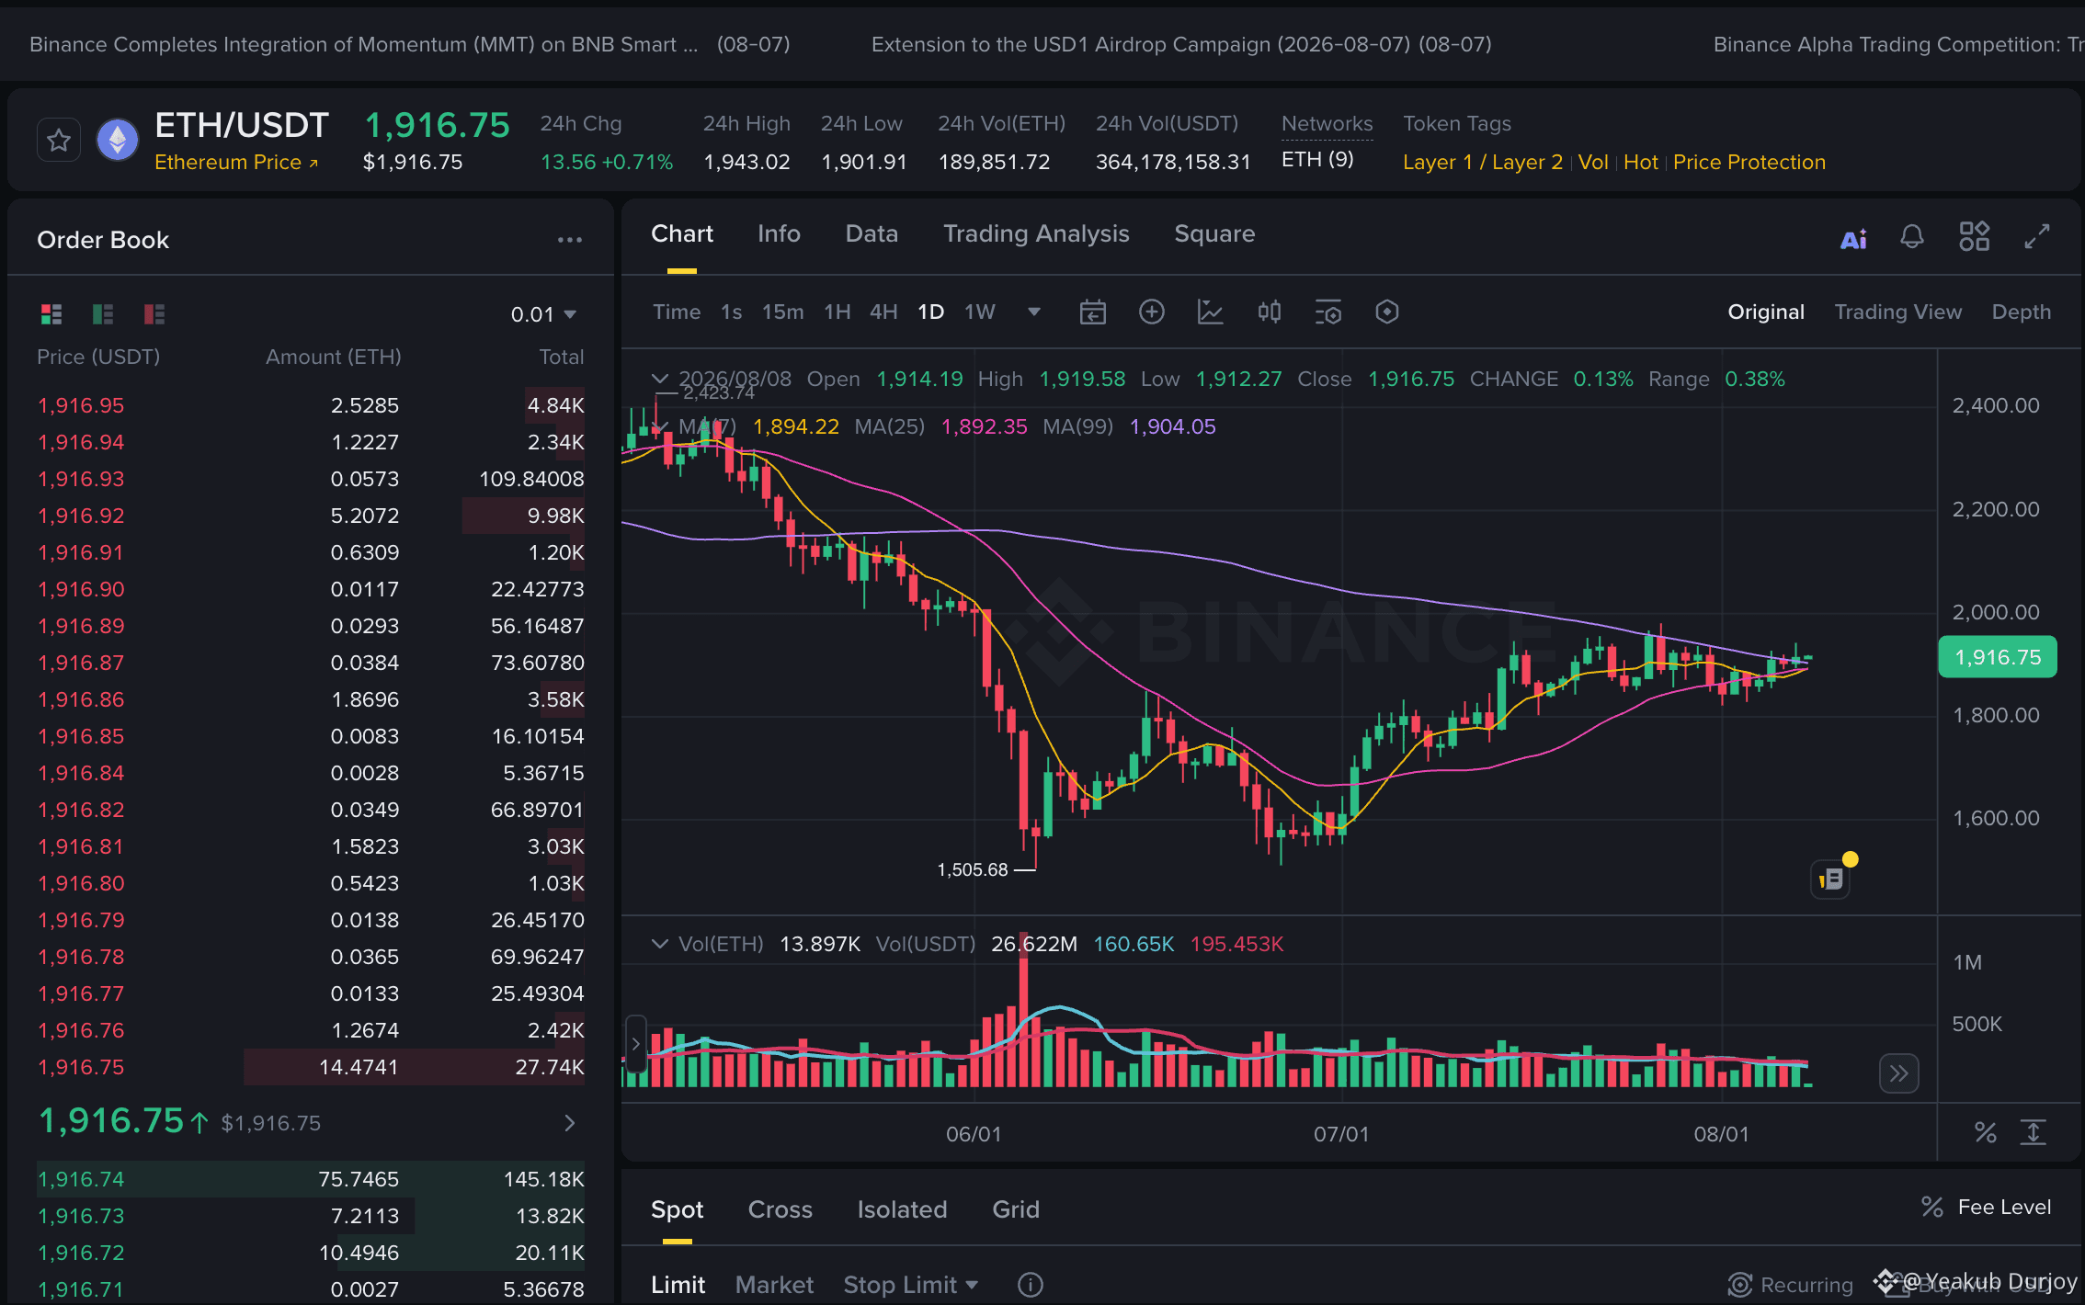Click the Hot token tag
2085x1305 pixels.
pyautogui.click(x=1641, y=163)
